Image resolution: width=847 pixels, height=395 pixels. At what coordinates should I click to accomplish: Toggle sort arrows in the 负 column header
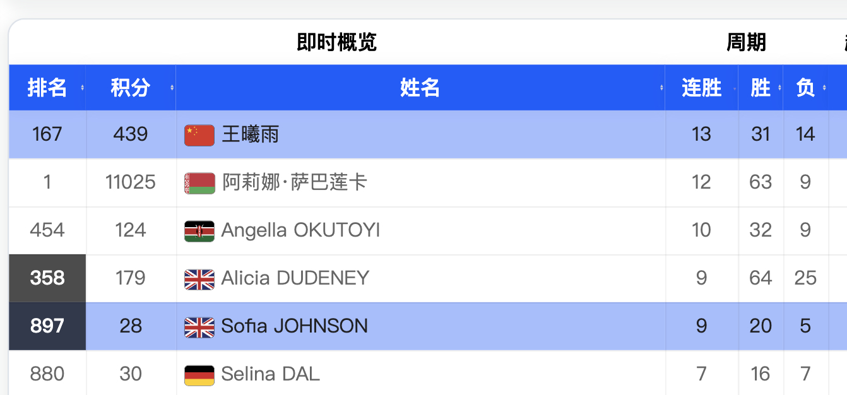[x=824, y=88]
